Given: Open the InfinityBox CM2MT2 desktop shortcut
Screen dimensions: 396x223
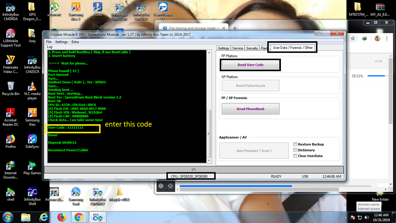Looking at the screenshot, I should (x=97, y=196).
